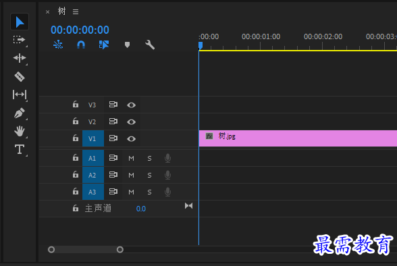Mute track A2
397x266 pixels.
131,175
